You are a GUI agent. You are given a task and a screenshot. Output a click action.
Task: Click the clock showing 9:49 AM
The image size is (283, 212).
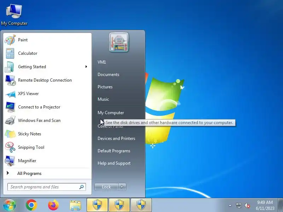pyautogui.click(x=265, y=202)
